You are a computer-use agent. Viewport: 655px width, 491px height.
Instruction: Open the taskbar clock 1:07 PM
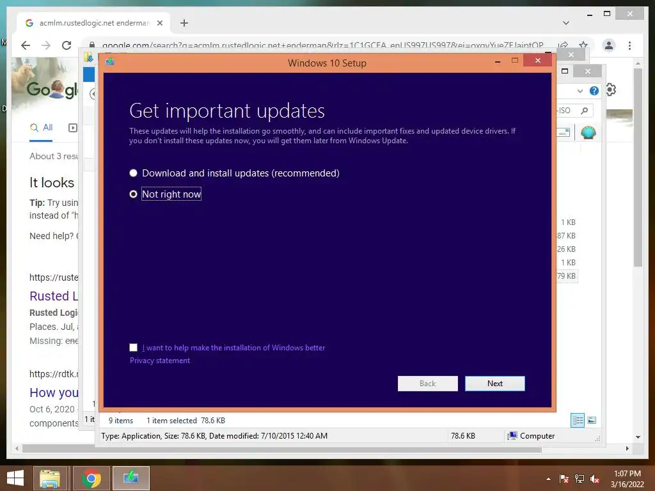627,479
